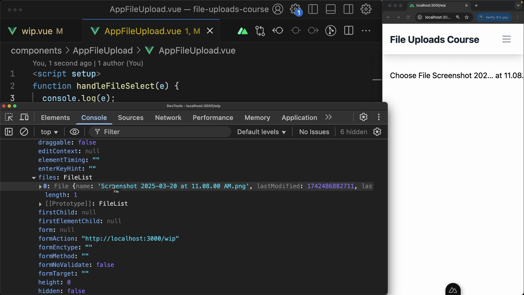
Task: Click site information icon in address bar
Action: [420, 17]
